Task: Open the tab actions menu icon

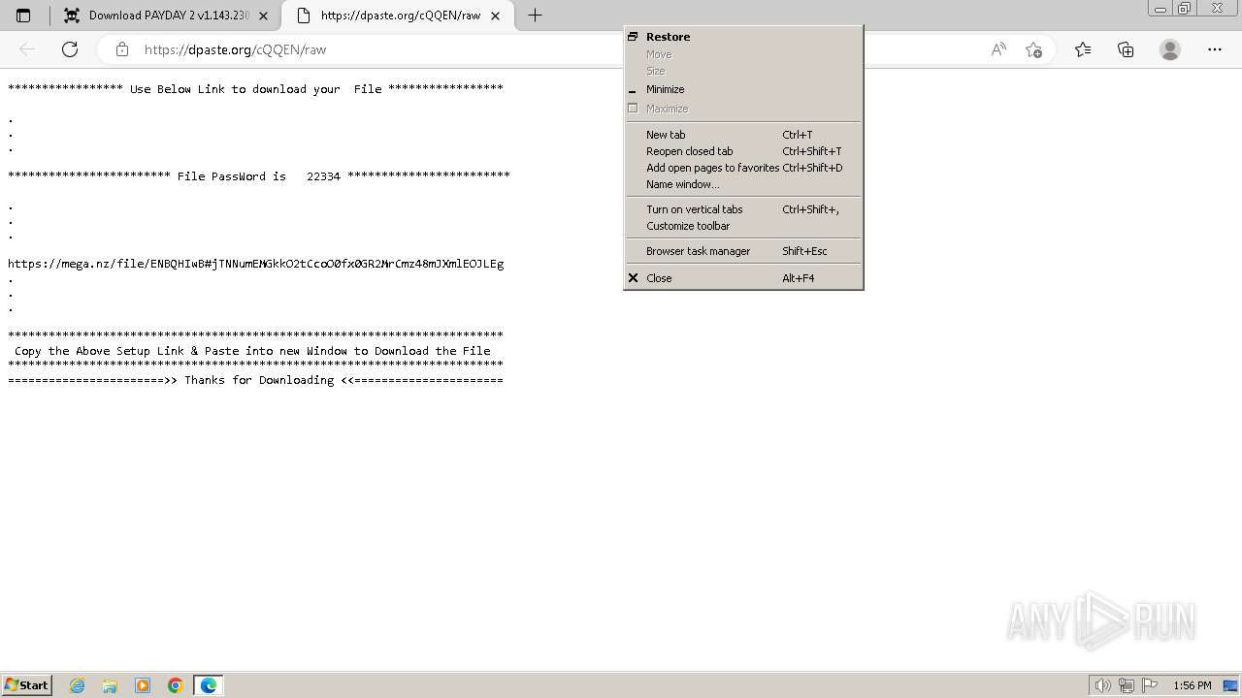Action: [x=23, y=16]
